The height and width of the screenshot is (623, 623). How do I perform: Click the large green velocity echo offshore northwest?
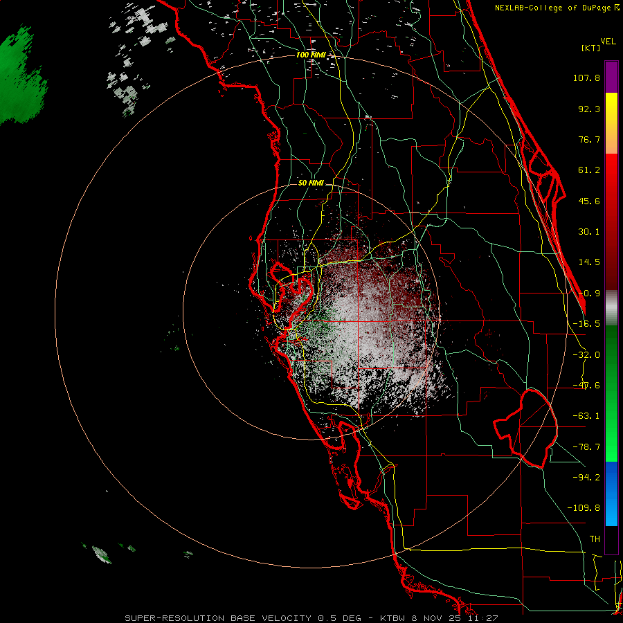click(21, 80)
